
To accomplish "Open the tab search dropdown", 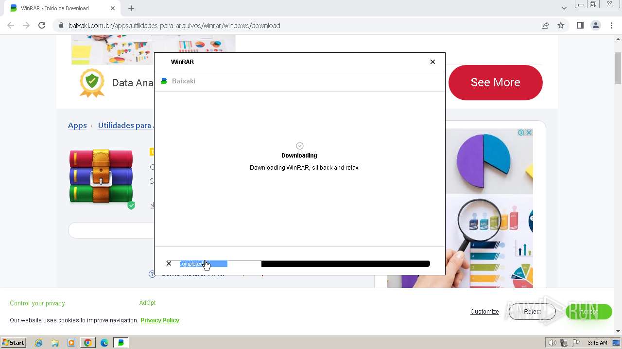I will point(564,8).
